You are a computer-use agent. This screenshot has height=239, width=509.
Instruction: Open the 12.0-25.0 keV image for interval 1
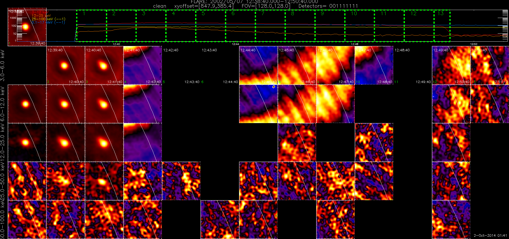pos(27,142)
